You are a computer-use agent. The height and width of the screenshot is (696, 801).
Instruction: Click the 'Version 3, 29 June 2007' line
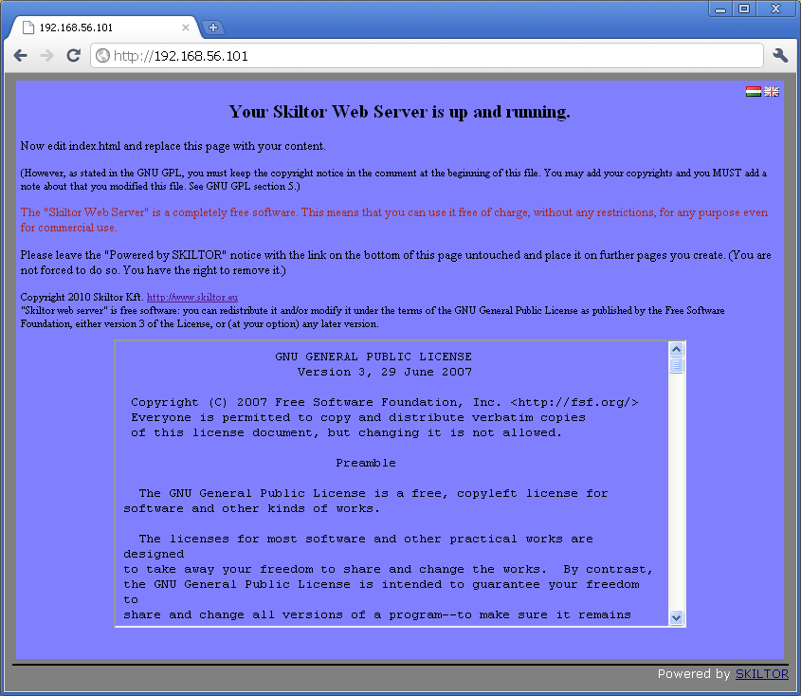coord(385,372)
